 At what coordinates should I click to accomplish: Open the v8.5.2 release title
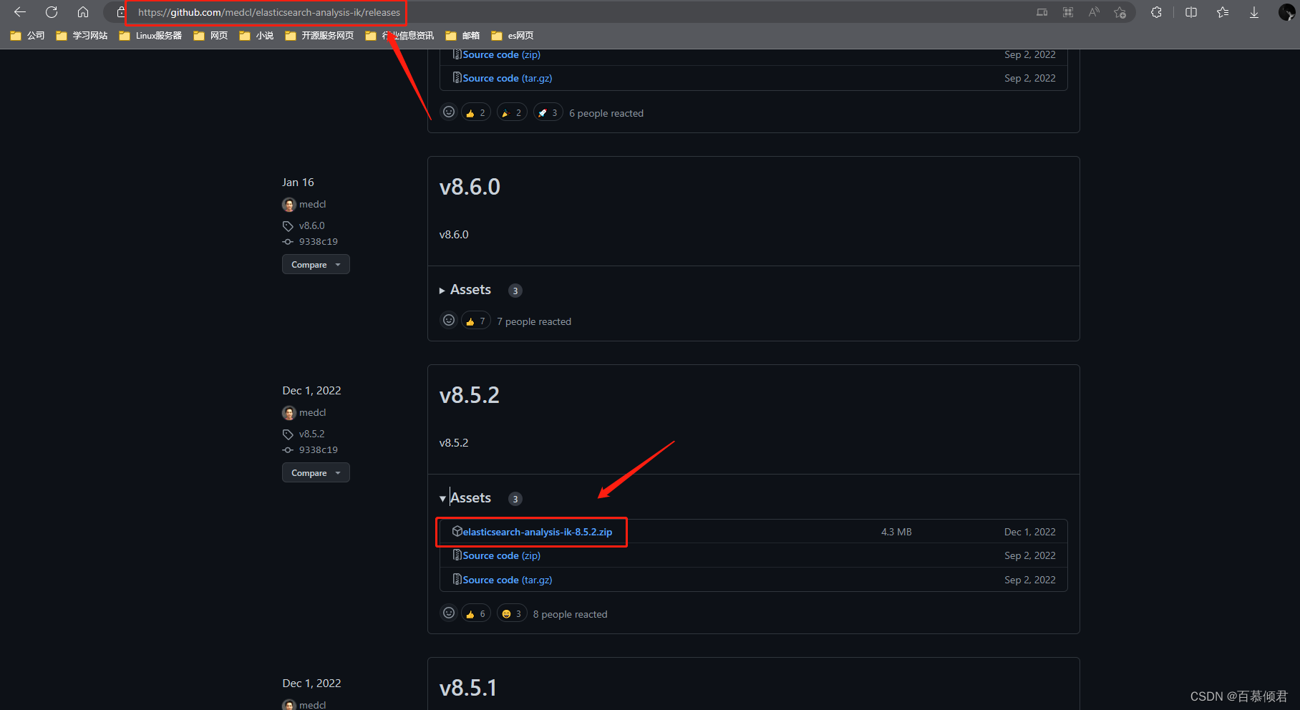pyautogui.click(x=470, y=395)
